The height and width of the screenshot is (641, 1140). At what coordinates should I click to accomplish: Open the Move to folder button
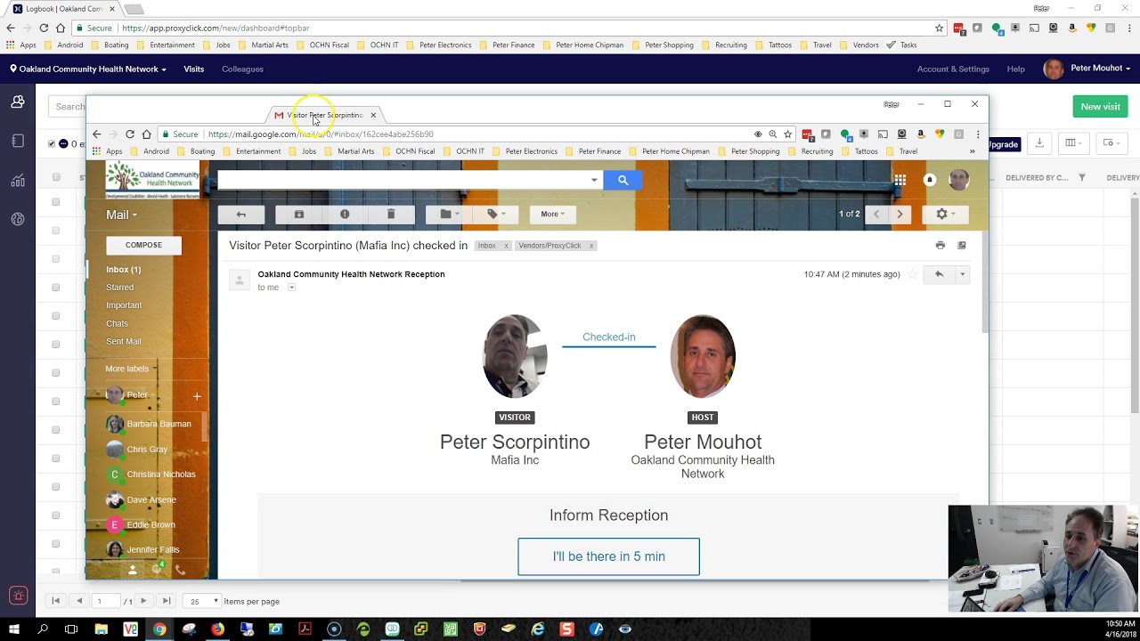click(449, 214)
